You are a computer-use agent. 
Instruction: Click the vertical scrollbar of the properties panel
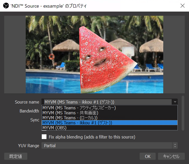click(x=183, y=113)
